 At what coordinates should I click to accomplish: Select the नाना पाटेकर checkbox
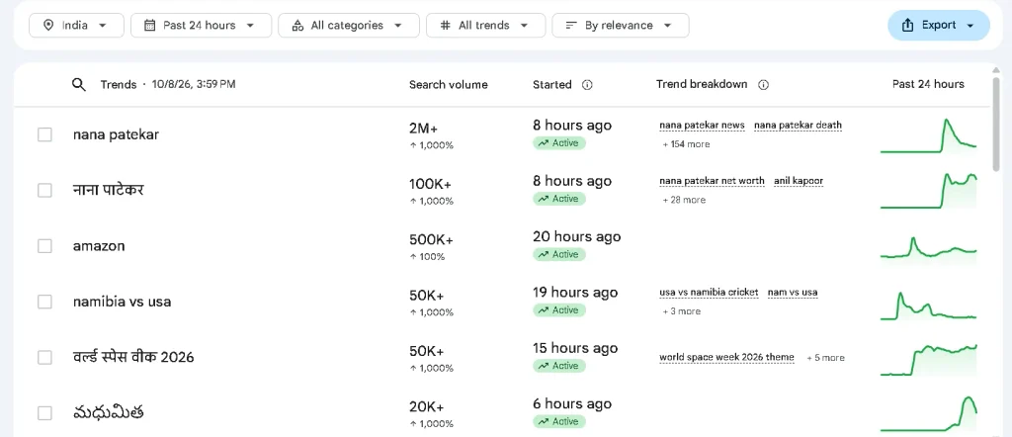(44, 191)
